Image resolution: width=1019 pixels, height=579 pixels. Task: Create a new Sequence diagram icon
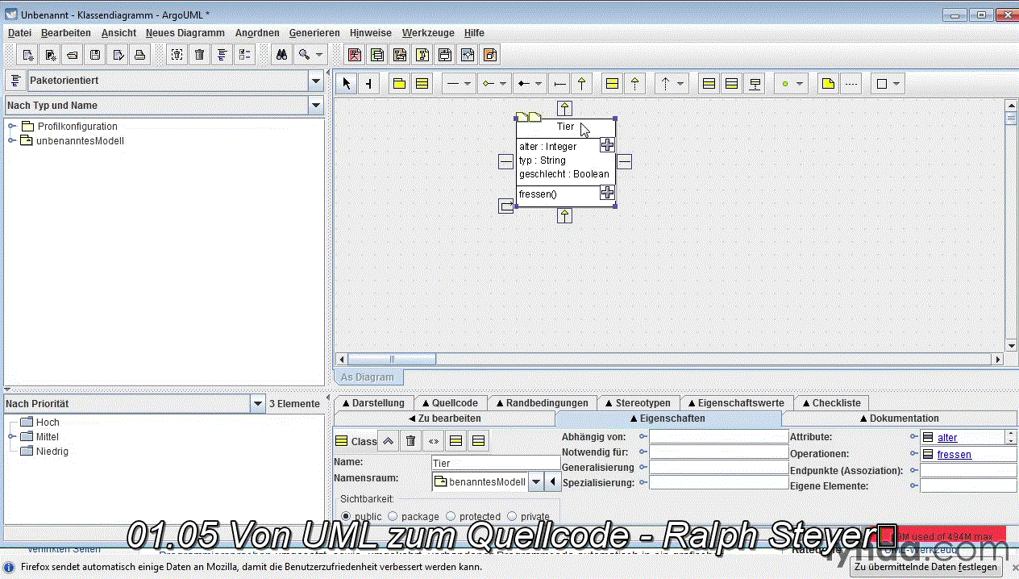coord(400,55)
